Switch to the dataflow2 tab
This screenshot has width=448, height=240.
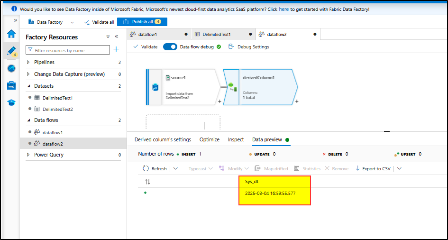pos(288,34)
